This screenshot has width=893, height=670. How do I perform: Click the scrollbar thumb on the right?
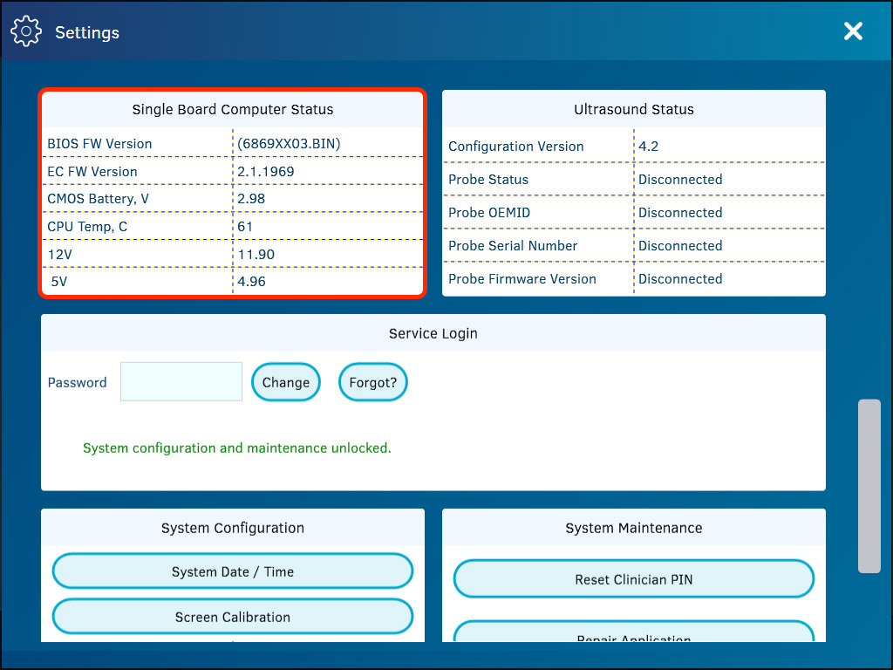coord(869,489)
